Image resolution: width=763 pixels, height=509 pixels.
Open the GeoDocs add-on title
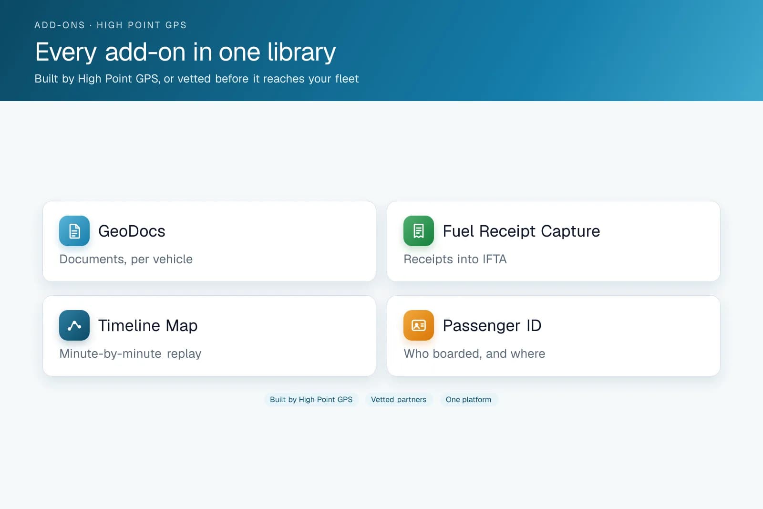coord(132,231)
